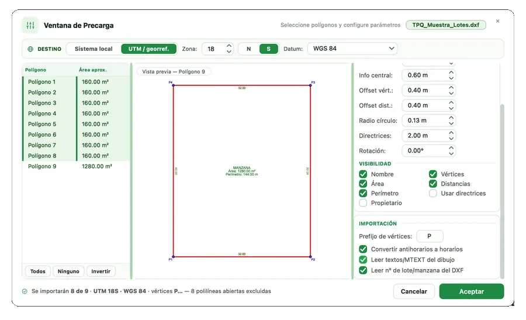Toggle the Nombre visibility checkbox
526x320 pixels.
363,174
